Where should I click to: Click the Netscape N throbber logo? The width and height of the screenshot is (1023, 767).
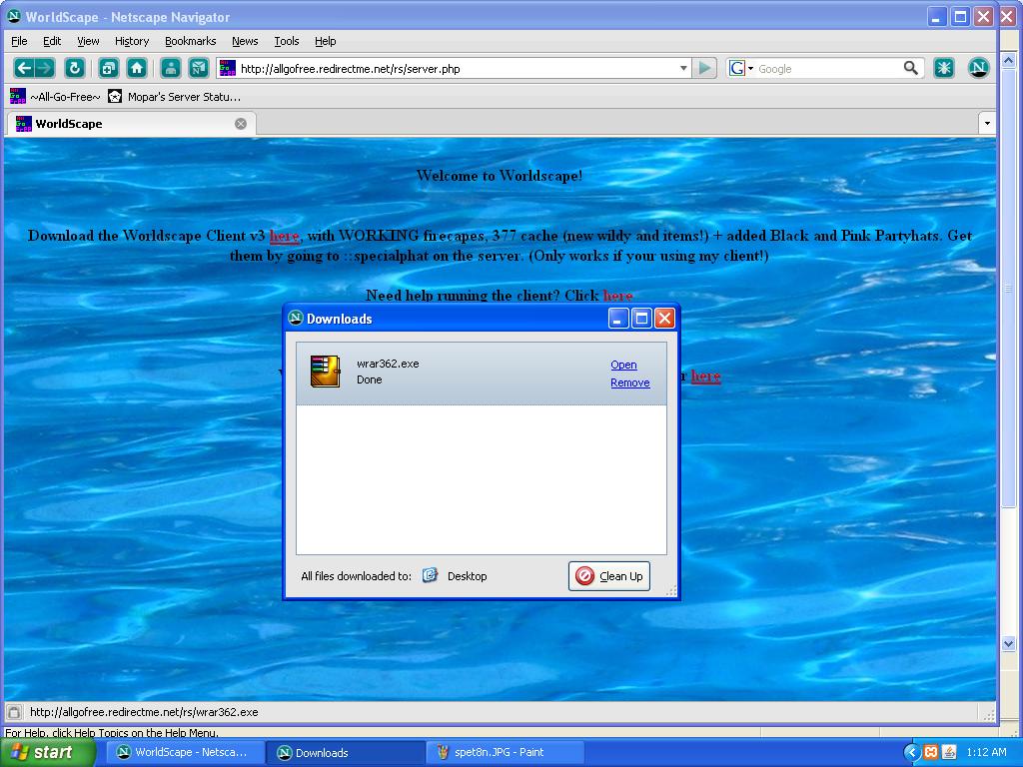978,68
